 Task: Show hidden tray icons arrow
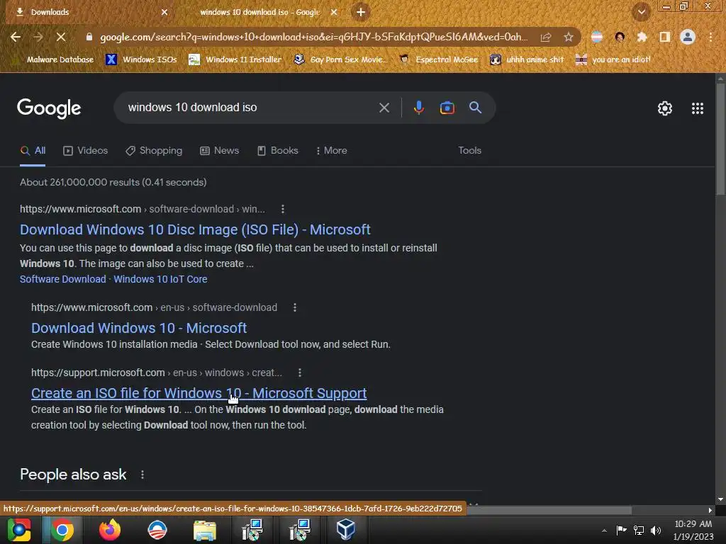[604, 531]
